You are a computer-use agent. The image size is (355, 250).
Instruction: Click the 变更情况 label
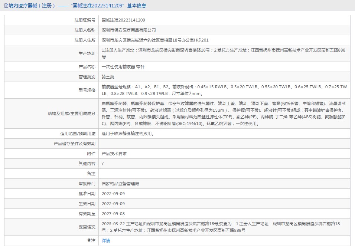pos(87,227)
